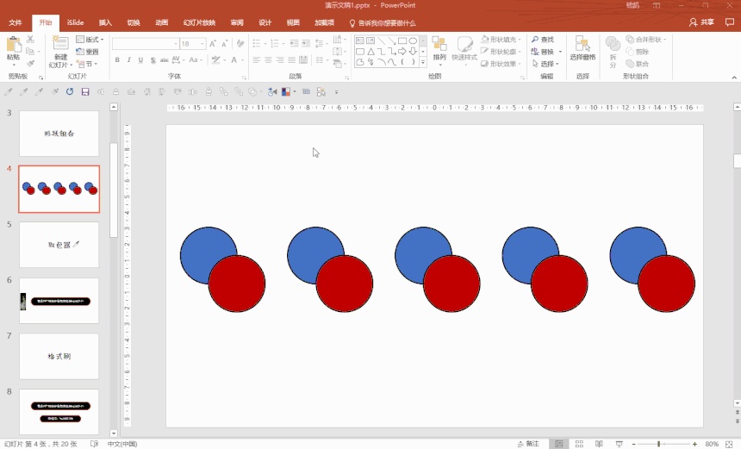Select the oval shape in shapes gallery
The image size is (741, 449).
(414, 41)
